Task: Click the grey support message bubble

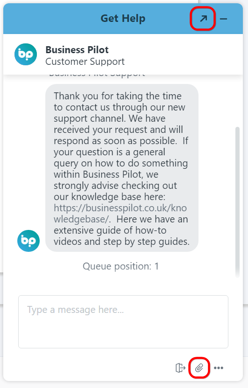Action: [x=121, y=168]
